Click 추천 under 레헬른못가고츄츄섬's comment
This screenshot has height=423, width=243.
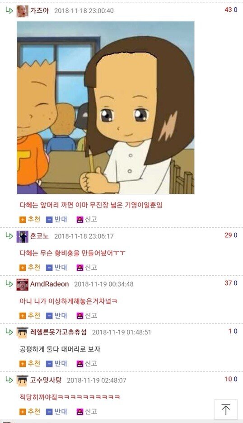click(30, 363)
